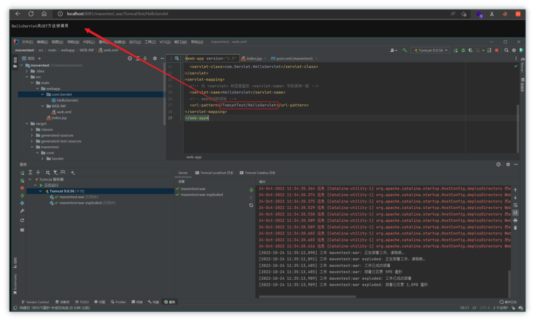
Task: Expand all in the project panel
Action: 138,58
